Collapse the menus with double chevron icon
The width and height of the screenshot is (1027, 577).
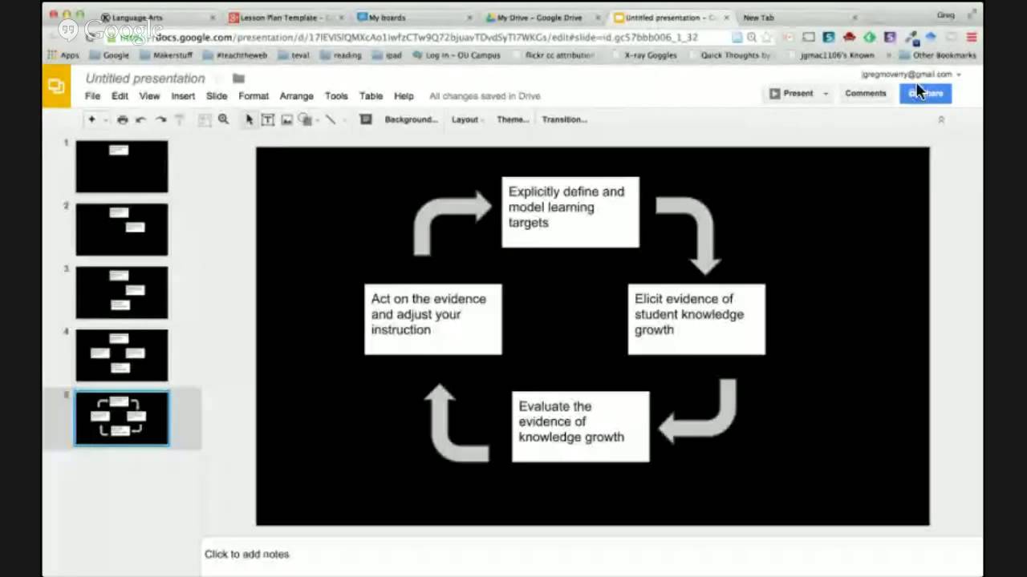pos(941,119)
